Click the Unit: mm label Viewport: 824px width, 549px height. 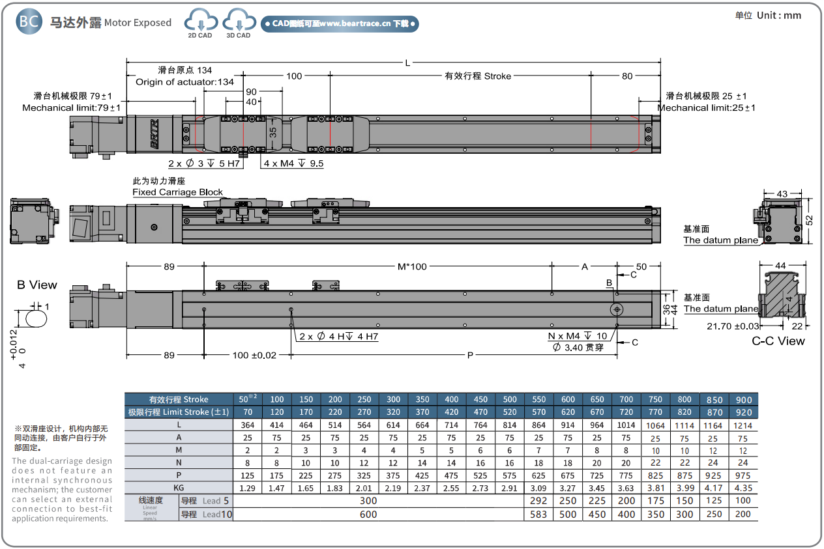tap(768, 16)
